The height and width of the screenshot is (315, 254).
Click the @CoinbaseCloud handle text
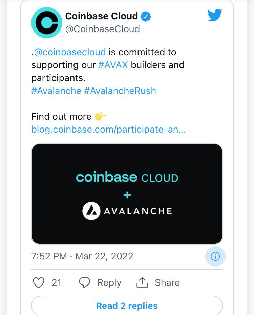[102, 29]
